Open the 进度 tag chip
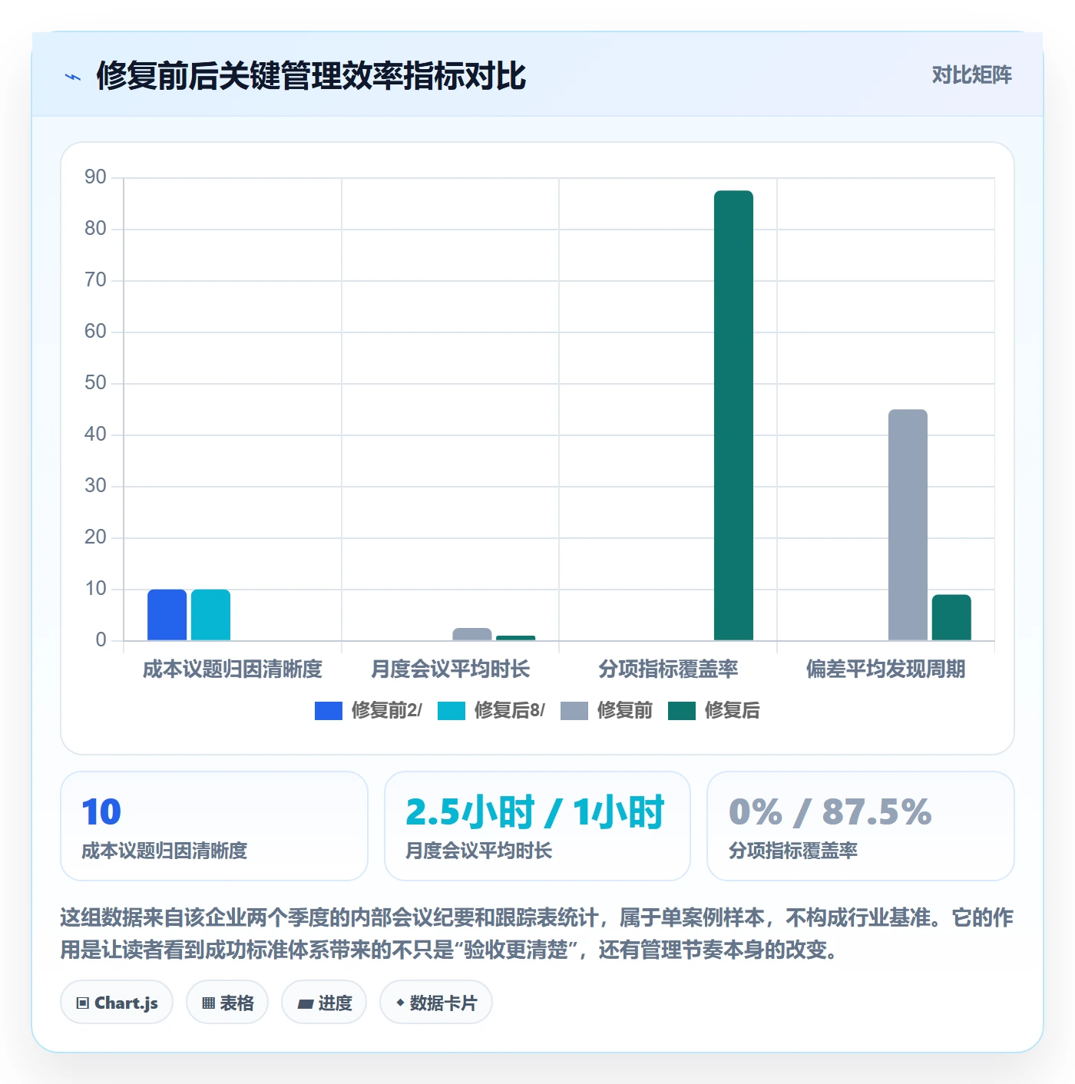1075x1084 pixels. click(324, 1003)
